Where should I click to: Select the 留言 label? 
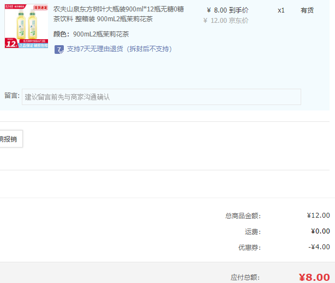[12, 95]
